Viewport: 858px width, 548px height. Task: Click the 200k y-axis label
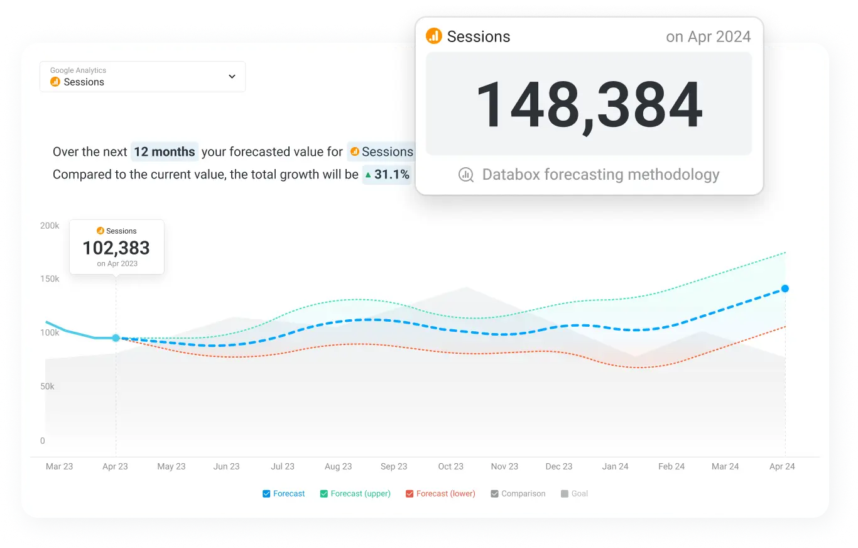(50, 226)
